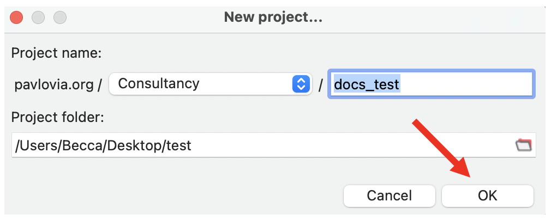Click the "Project folder:" label
Screen dimensions: 551x220
(58, 117)
